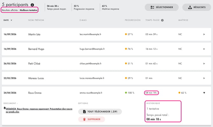Click Résultats affichés : Meilleure tentative label
This screenshot has height=127, width=213.
click(x=19, y=10)
